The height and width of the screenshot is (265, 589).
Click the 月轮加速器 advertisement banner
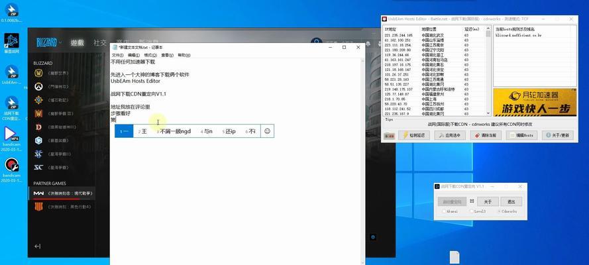(x=535, y=102)
